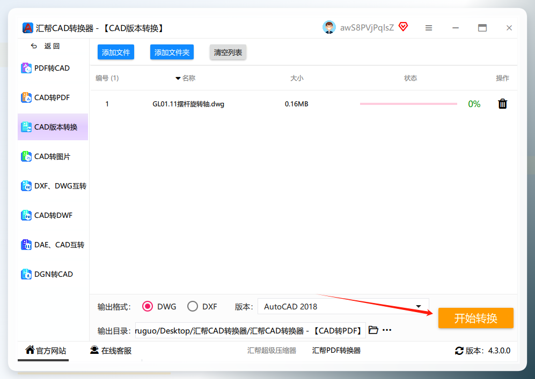Click the 添加文件夹 button
Viewport: 535px width, 379px height.
(x=172, y=52)
